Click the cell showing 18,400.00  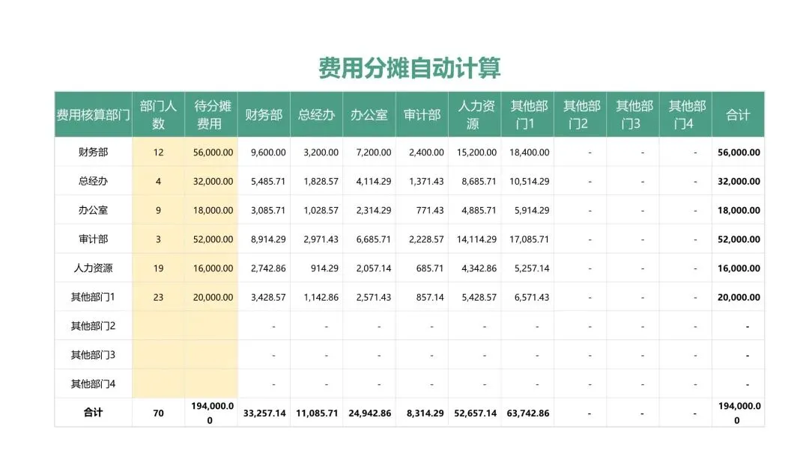click(527, 152)
